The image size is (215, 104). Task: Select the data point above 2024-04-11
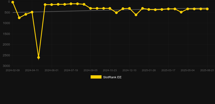32,12
